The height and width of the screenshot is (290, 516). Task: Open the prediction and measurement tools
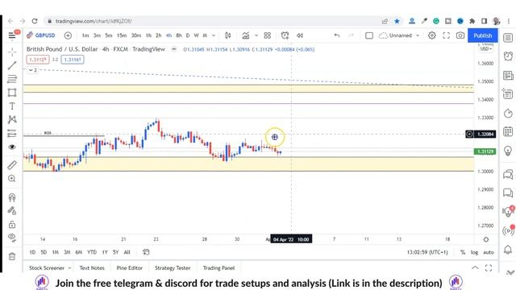pyautogui.click(x=12, y=133)
